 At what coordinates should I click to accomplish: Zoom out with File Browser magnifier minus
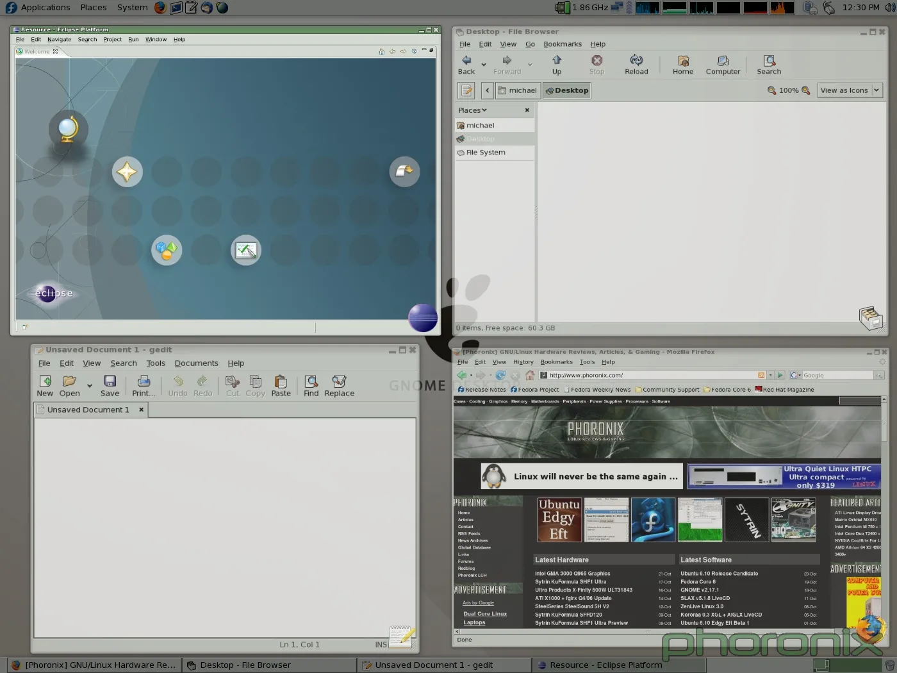(772, 90)
